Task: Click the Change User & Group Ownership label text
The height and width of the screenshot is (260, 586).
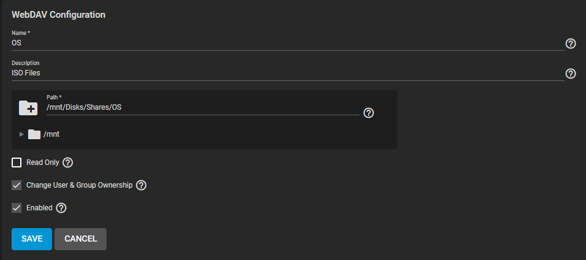Action: (80, 185)
